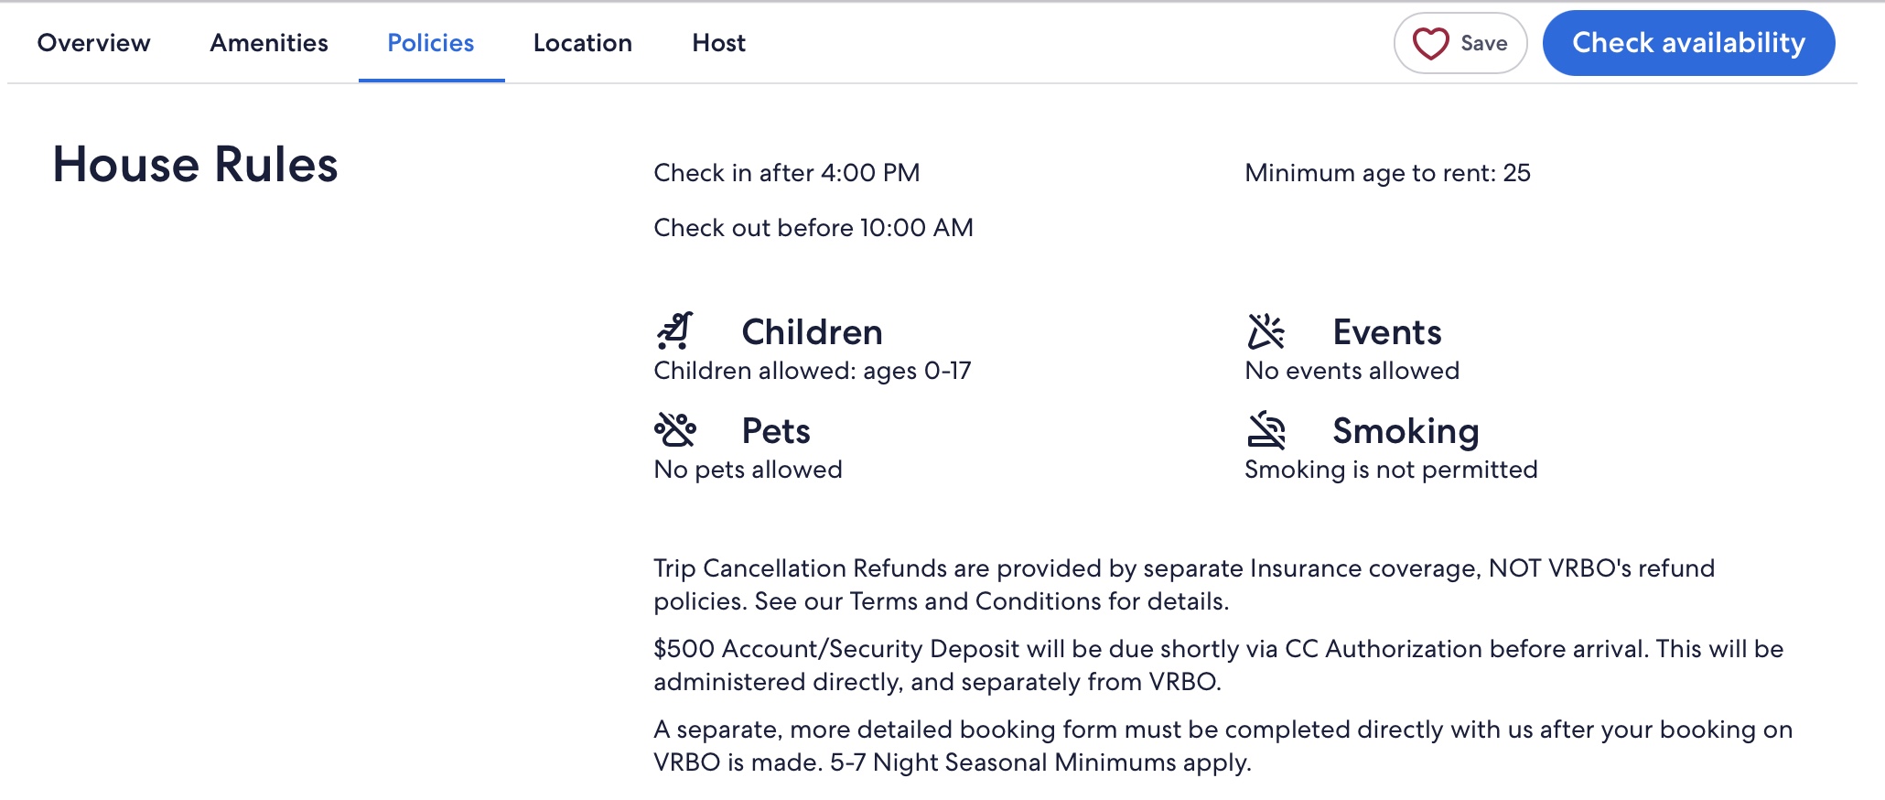The width and height of the screenshot is (1885, 800).
Task: Click the no-events party icon
Action: (1266, 331)
